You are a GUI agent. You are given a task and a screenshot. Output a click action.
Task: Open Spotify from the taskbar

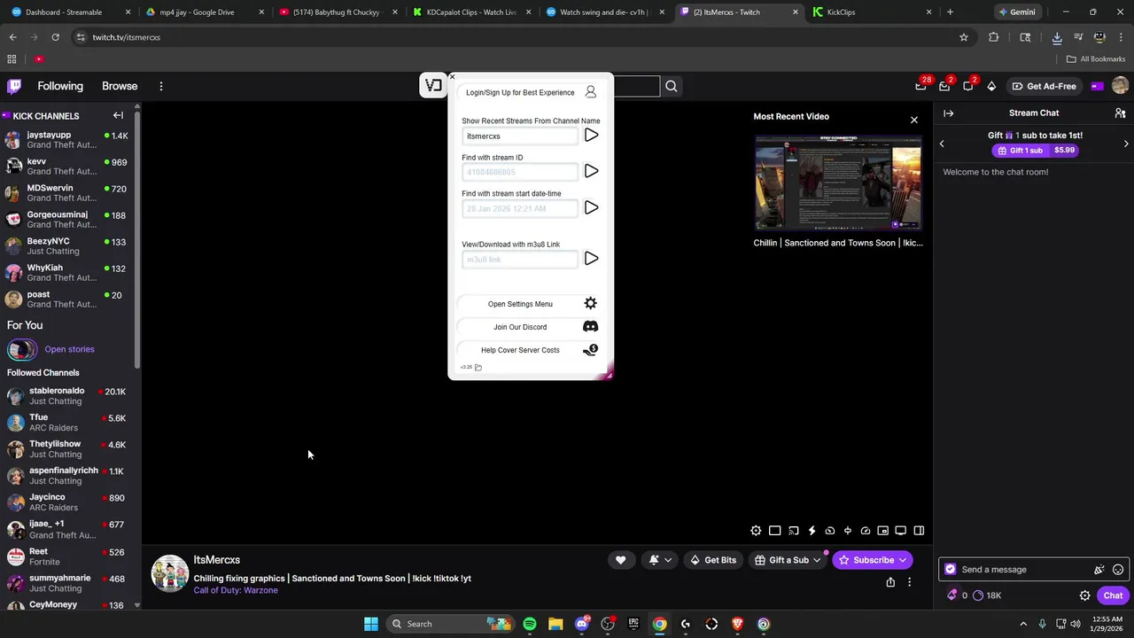[530, 624]
